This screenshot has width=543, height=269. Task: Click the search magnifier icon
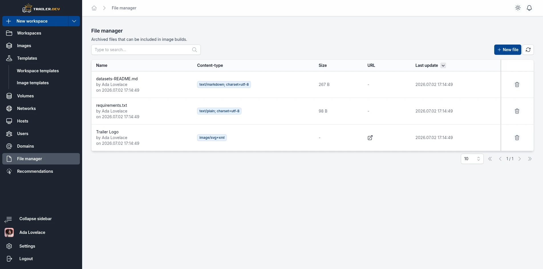194,50
